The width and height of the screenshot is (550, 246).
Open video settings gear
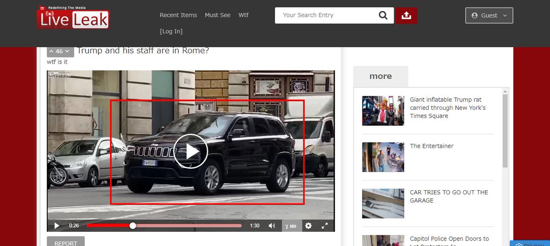click(x=308, y=225)
